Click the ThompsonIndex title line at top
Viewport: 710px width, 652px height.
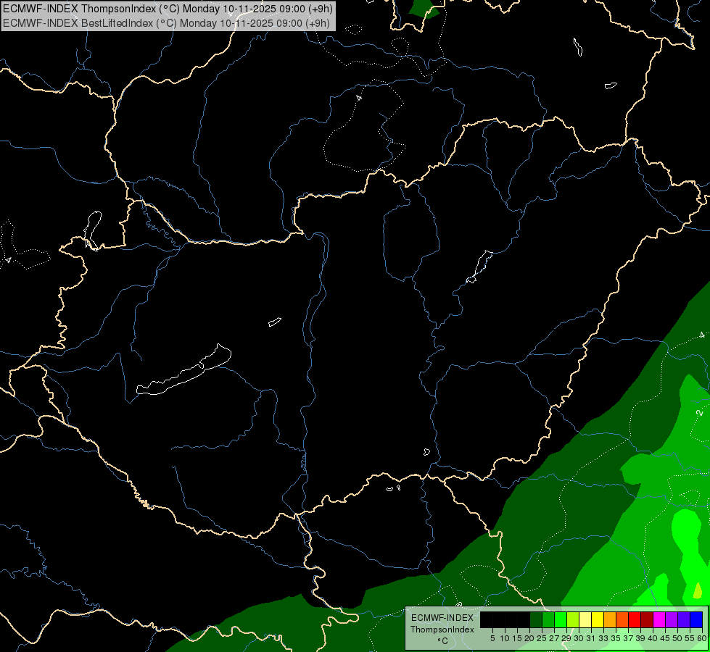168,8
